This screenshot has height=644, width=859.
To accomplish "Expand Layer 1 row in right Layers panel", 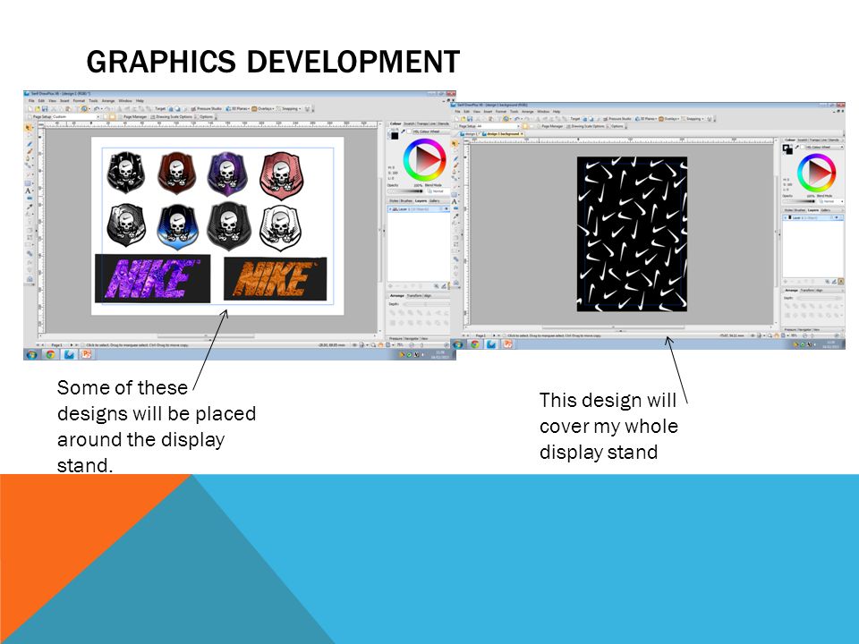I will (785, 218).
